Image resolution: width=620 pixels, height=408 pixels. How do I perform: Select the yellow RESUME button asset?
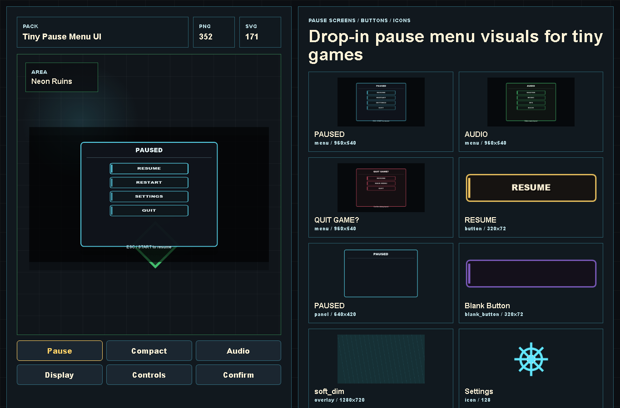pos(531,188)
